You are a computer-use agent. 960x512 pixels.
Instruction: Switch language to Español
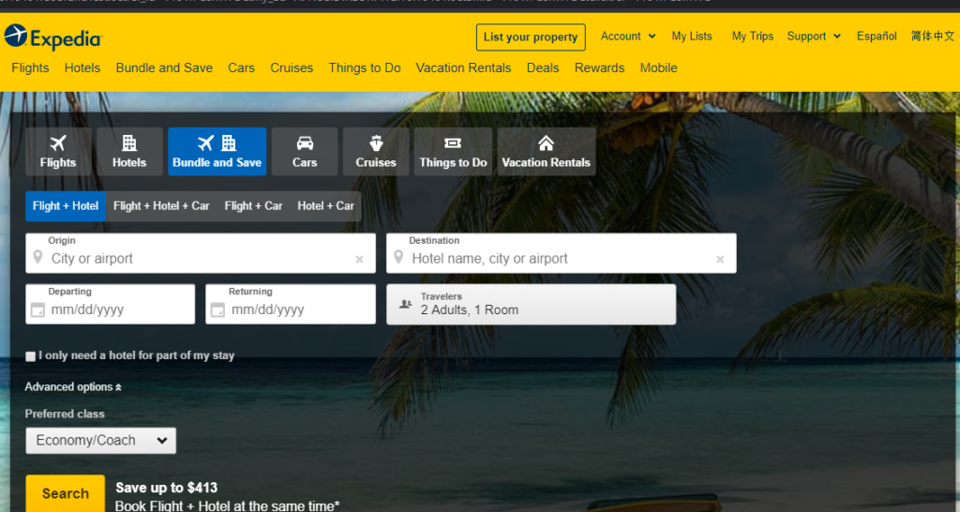(877, 37)
